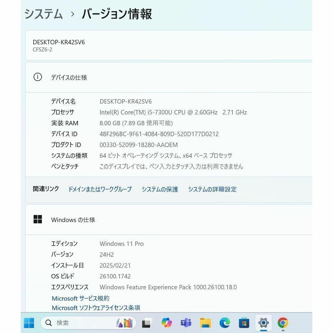Click the 検索 search field in the taskbar

(x=88, y=323)
